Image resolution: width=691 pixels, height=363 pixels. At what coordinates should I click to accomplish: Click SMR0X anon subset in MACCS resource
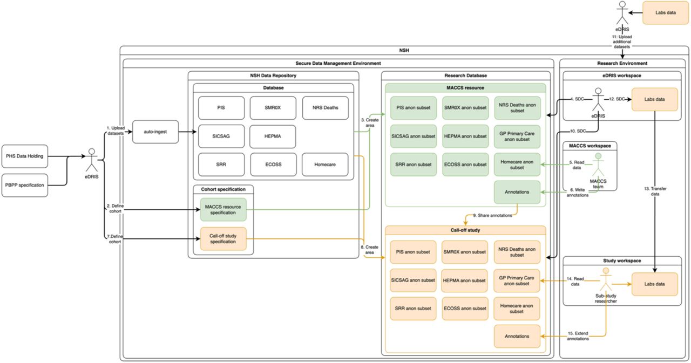(x=465, y=107)
